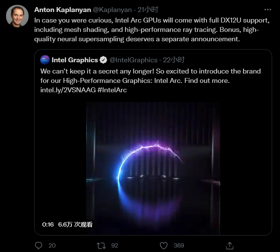Click the 92 retweets count
Screen dimensions: 280x252
point(115,246)
